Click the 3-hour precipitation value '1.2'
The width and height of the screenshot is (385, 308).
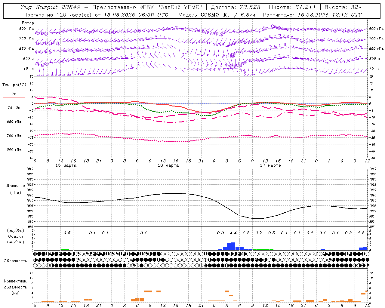[x=246, y=233]
